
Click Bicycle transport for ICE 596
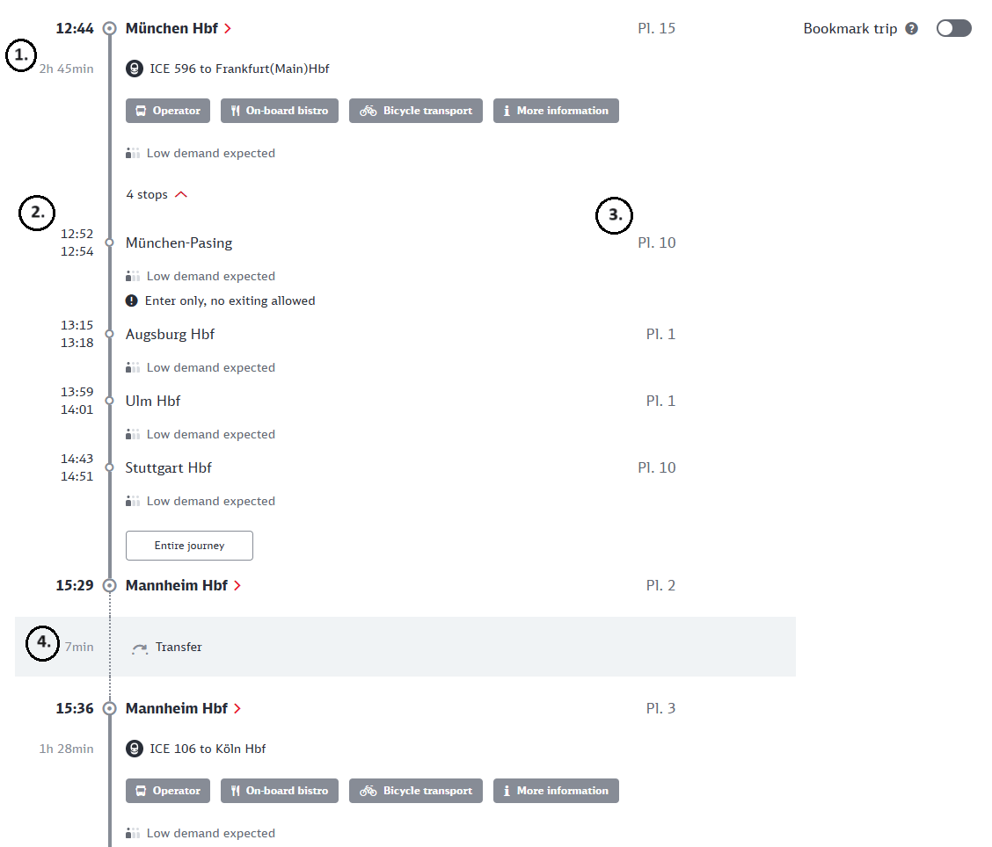416,111
